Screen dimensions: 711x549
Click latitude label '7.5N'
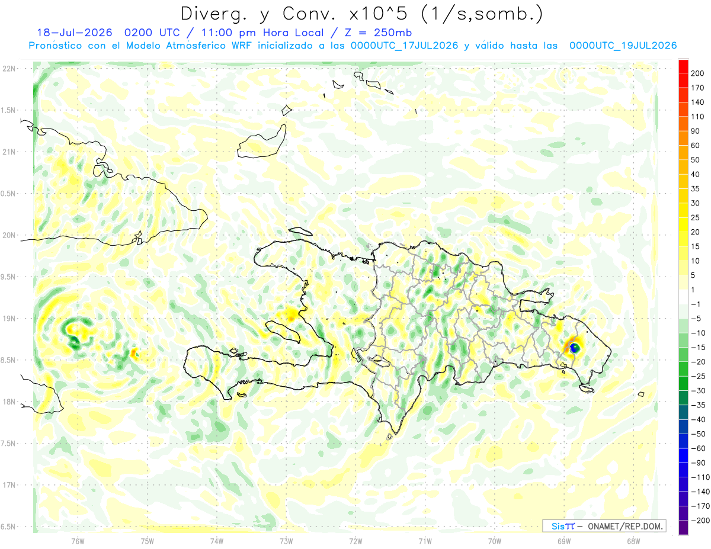tap(8, 444)
